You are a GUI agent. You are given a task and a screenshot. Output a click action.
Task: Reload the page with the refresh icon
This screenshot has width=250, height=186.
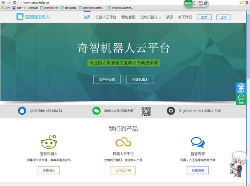coord(15,2)
